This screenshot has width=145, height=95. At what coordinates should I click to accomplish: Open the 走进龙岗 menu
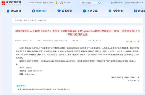click(x=141, y=11)
